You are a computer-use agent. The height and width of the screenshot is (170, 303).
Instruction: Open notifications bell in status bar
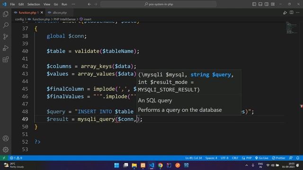(x=298, y=158)
